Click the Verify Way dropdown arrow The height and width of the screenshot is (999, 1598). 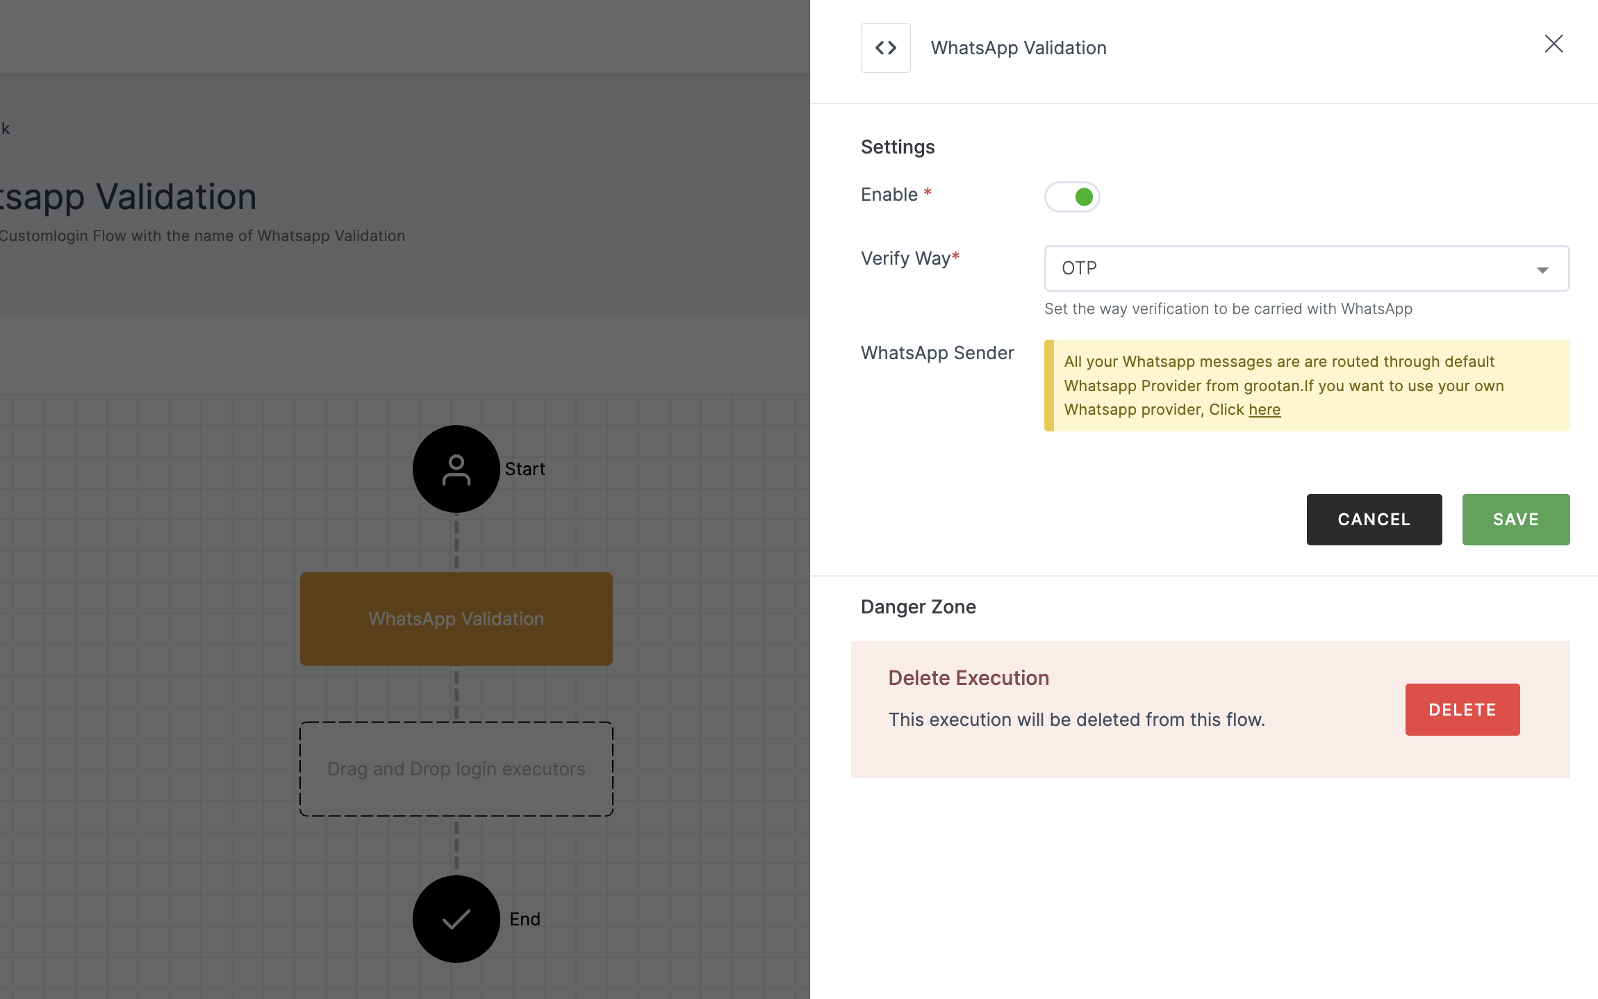[x=1542, y=270]
